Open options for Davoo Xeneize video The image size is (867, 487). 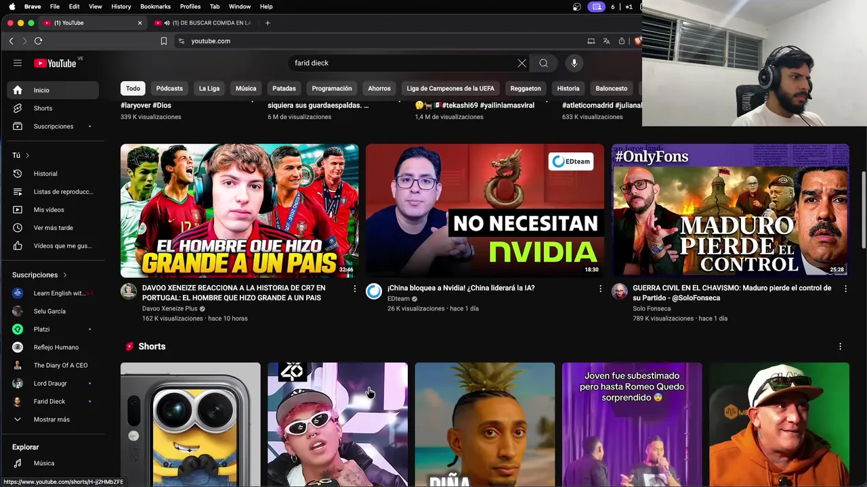click(354, 289)
